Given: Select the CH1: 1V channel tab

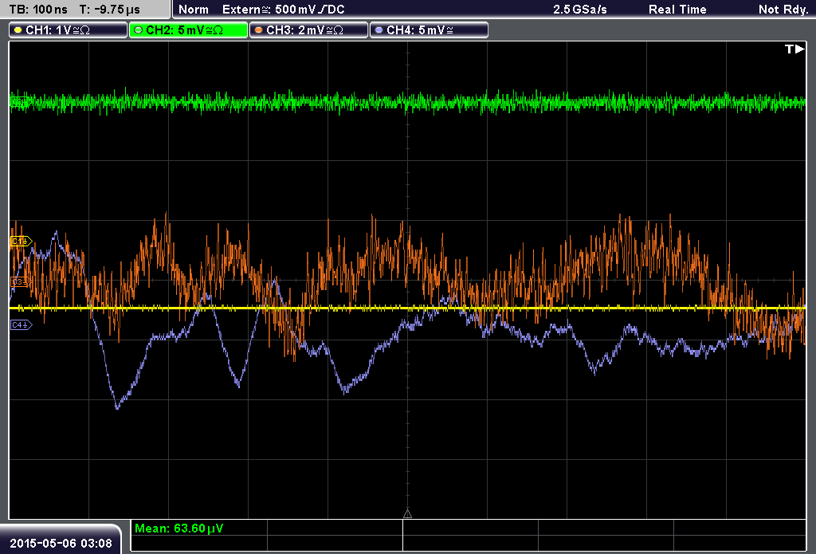Looking at the screenshot, I should click(x=69, y=30).
